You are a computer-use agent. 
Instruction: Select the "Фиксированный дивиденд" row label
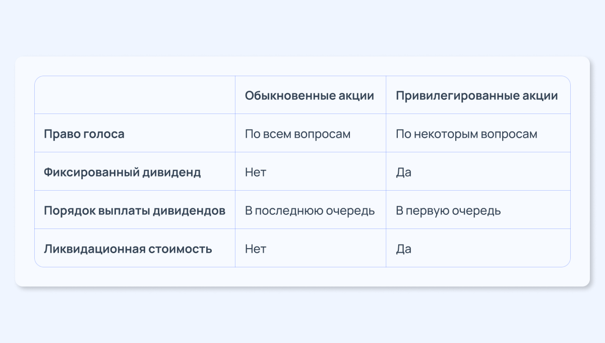tap(122, 173)
